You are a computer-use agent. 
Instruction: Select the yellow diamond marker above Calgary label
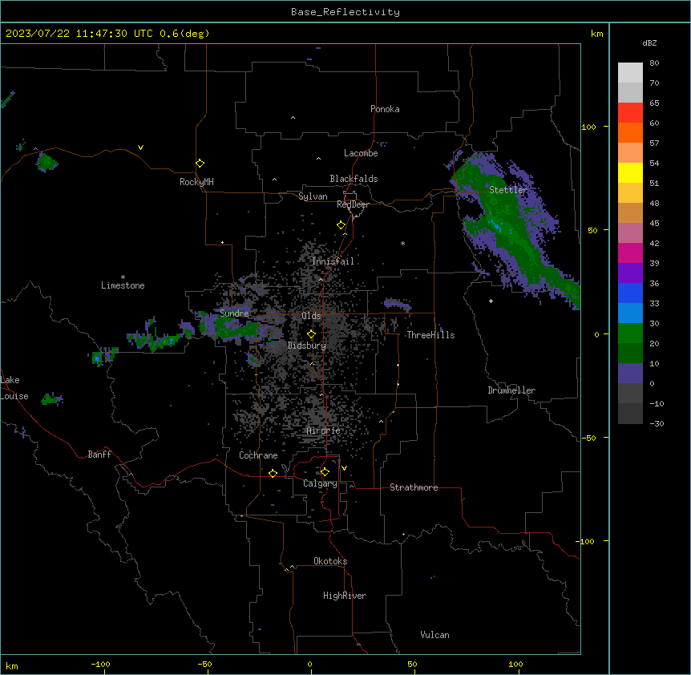point(325,472)
